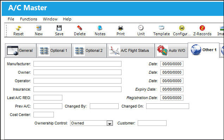The width and height of the screenshot is (224, 140).
Task: Click the Operator Date field
Action: 172,81
